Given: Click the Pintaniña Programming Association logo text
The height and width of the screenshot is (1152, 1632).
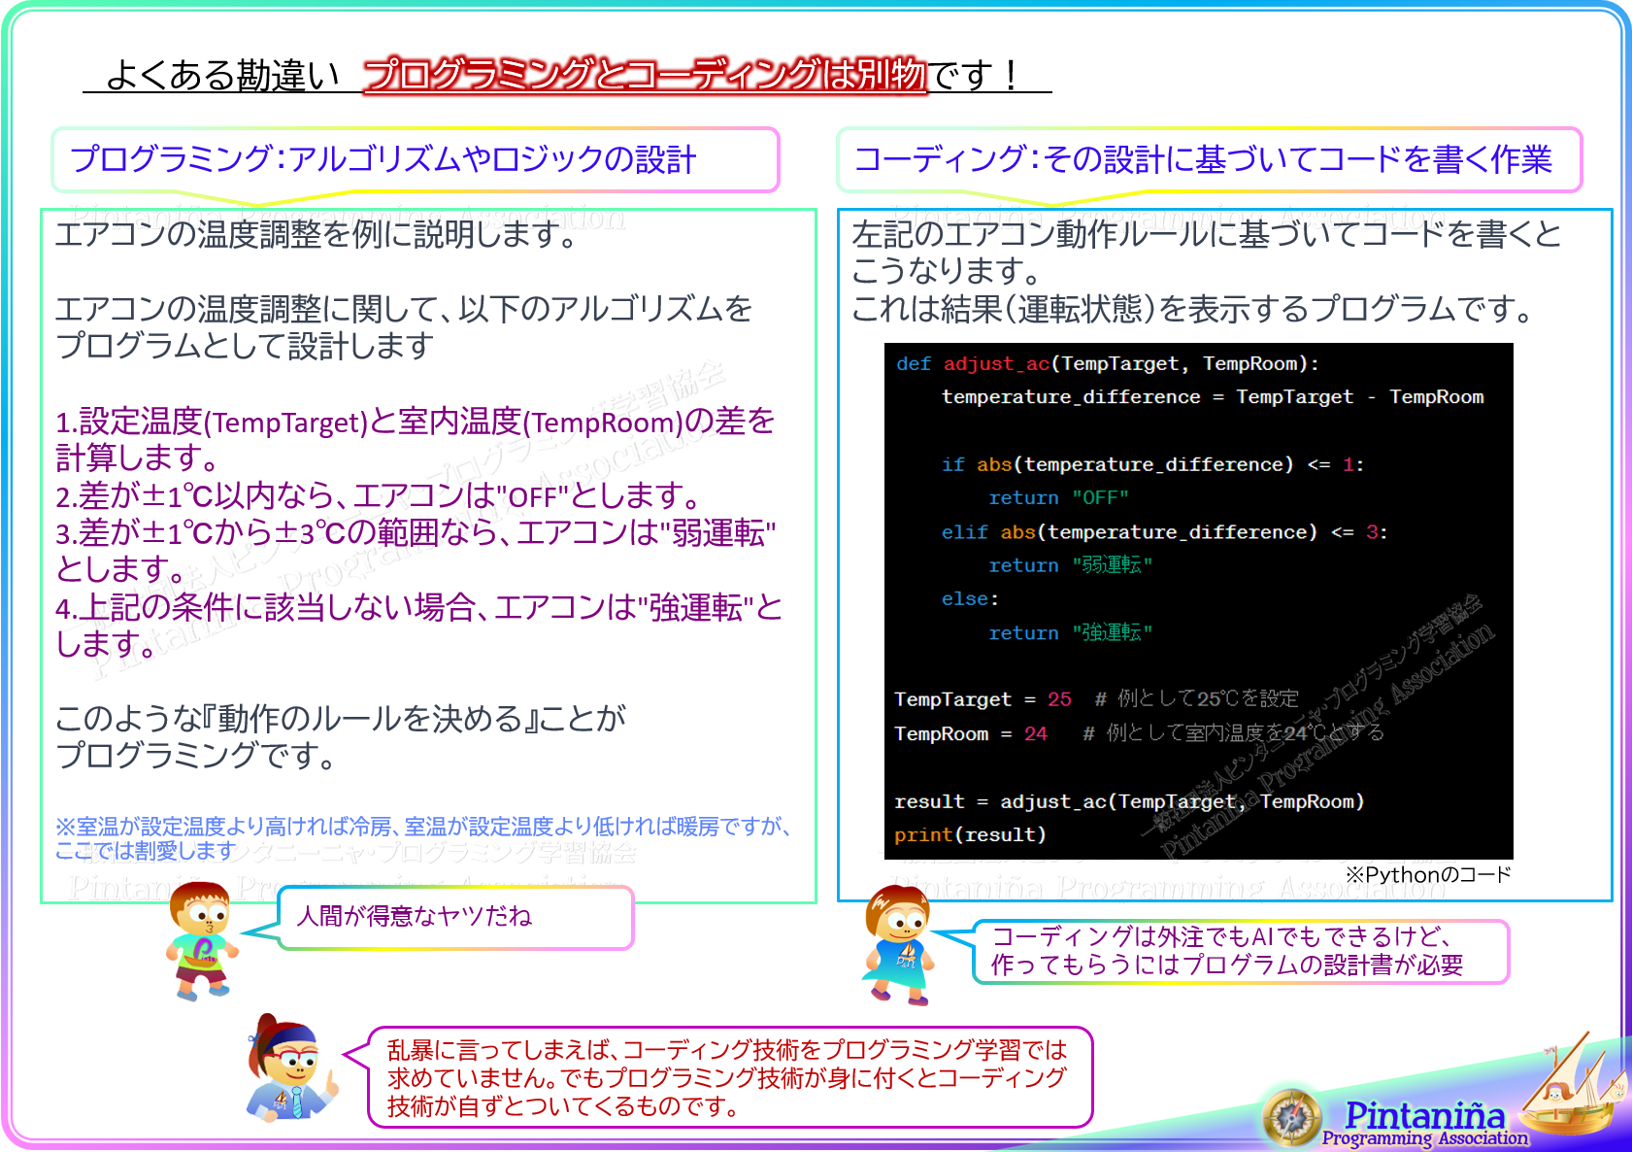Looking at the screenshot, I should point(1424,1123).
